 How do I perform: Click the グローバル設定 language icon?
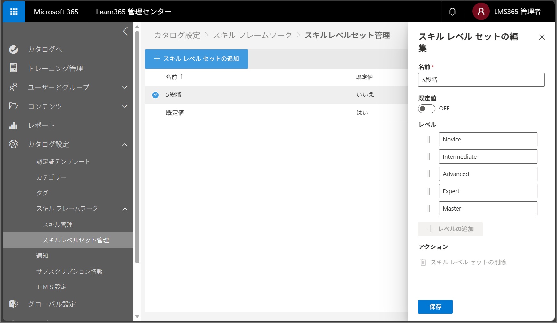tap(13, 304)
